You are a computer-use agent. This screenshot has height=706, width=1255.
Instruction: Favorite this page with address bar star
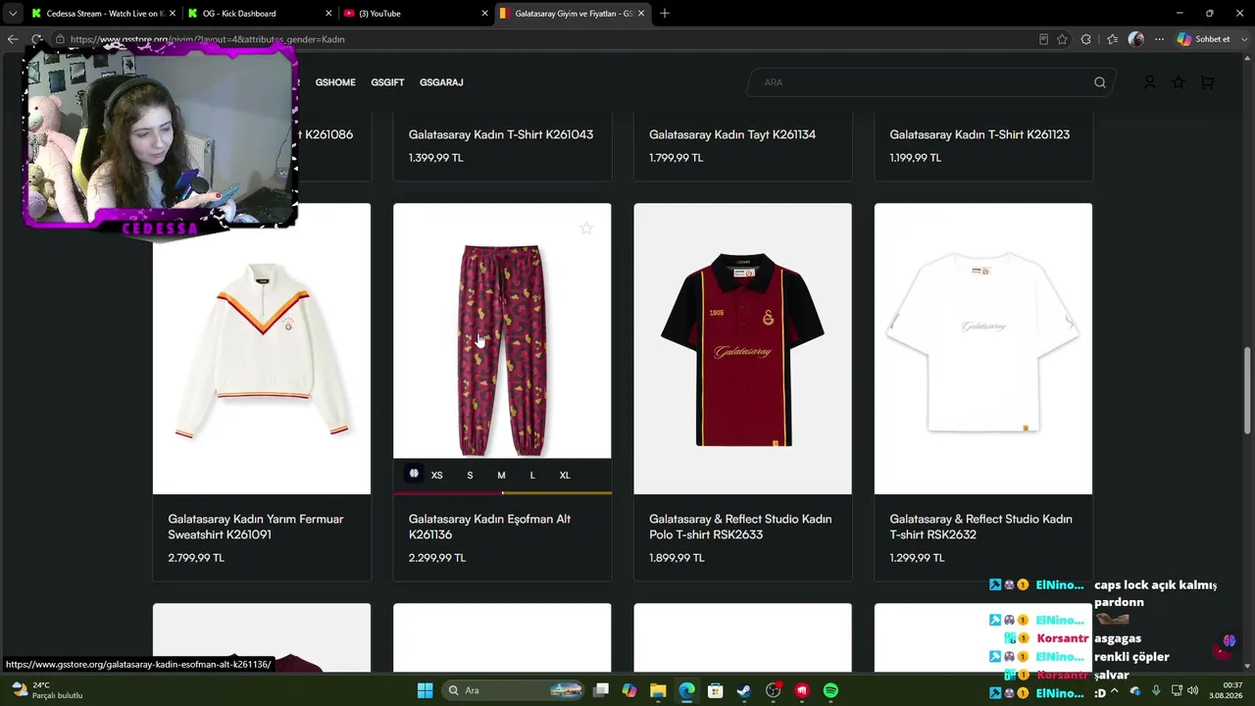pyautogui.click(x=1062, y=39)
